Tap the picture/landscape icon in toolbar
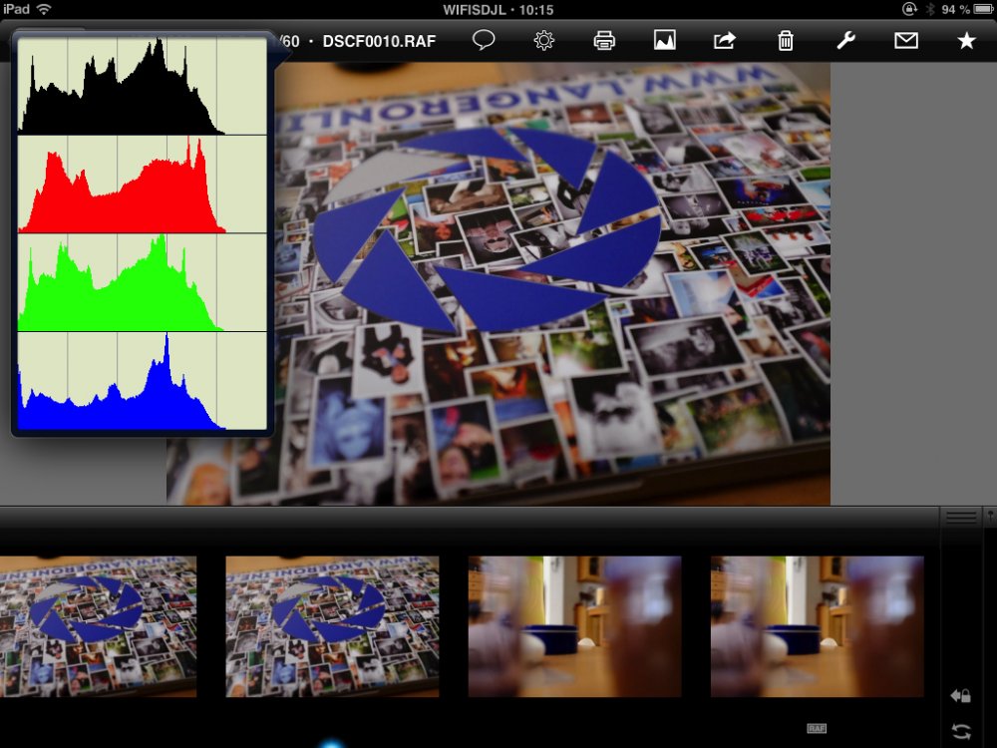This screenshot has width=997, height=748. coord(665,41)
